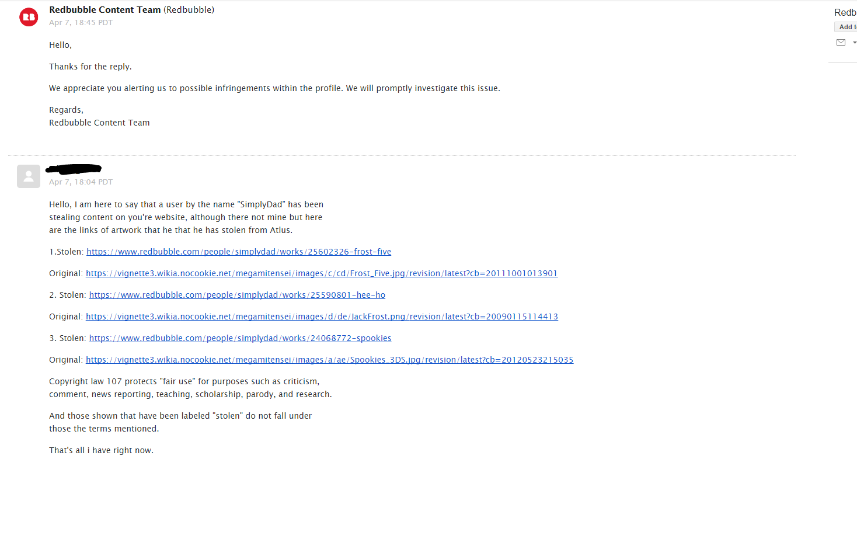Click the Apr 7, 18:45 PDT timestamp
857x539 pixels.
[81, 23]
